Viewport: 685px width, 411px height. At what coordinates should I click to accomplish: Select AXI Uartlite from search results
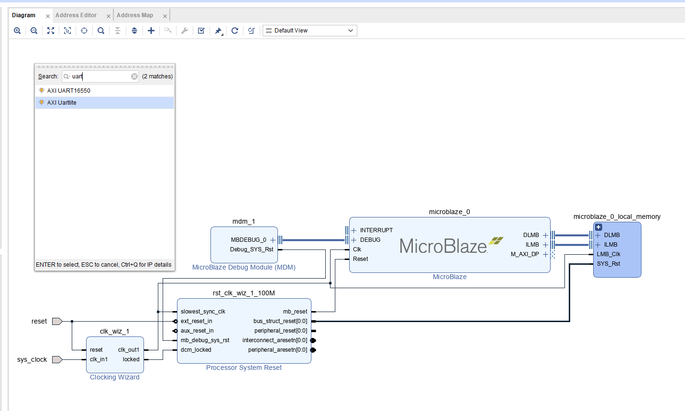[62, 103]
